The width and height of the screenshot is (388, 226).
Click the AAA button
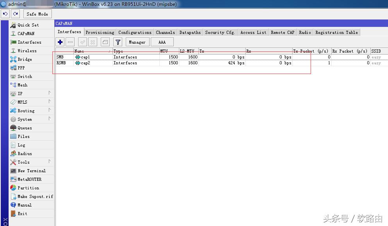[x=162, y=42]
